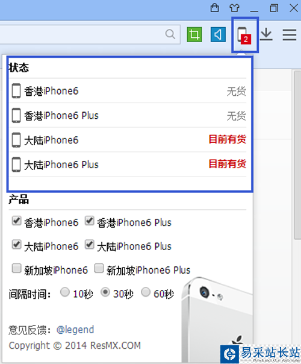Viewport: 301px width, 364px height.
Task: Uncheck 香港iPhone6 product checkbox
Action: point(16,221)
